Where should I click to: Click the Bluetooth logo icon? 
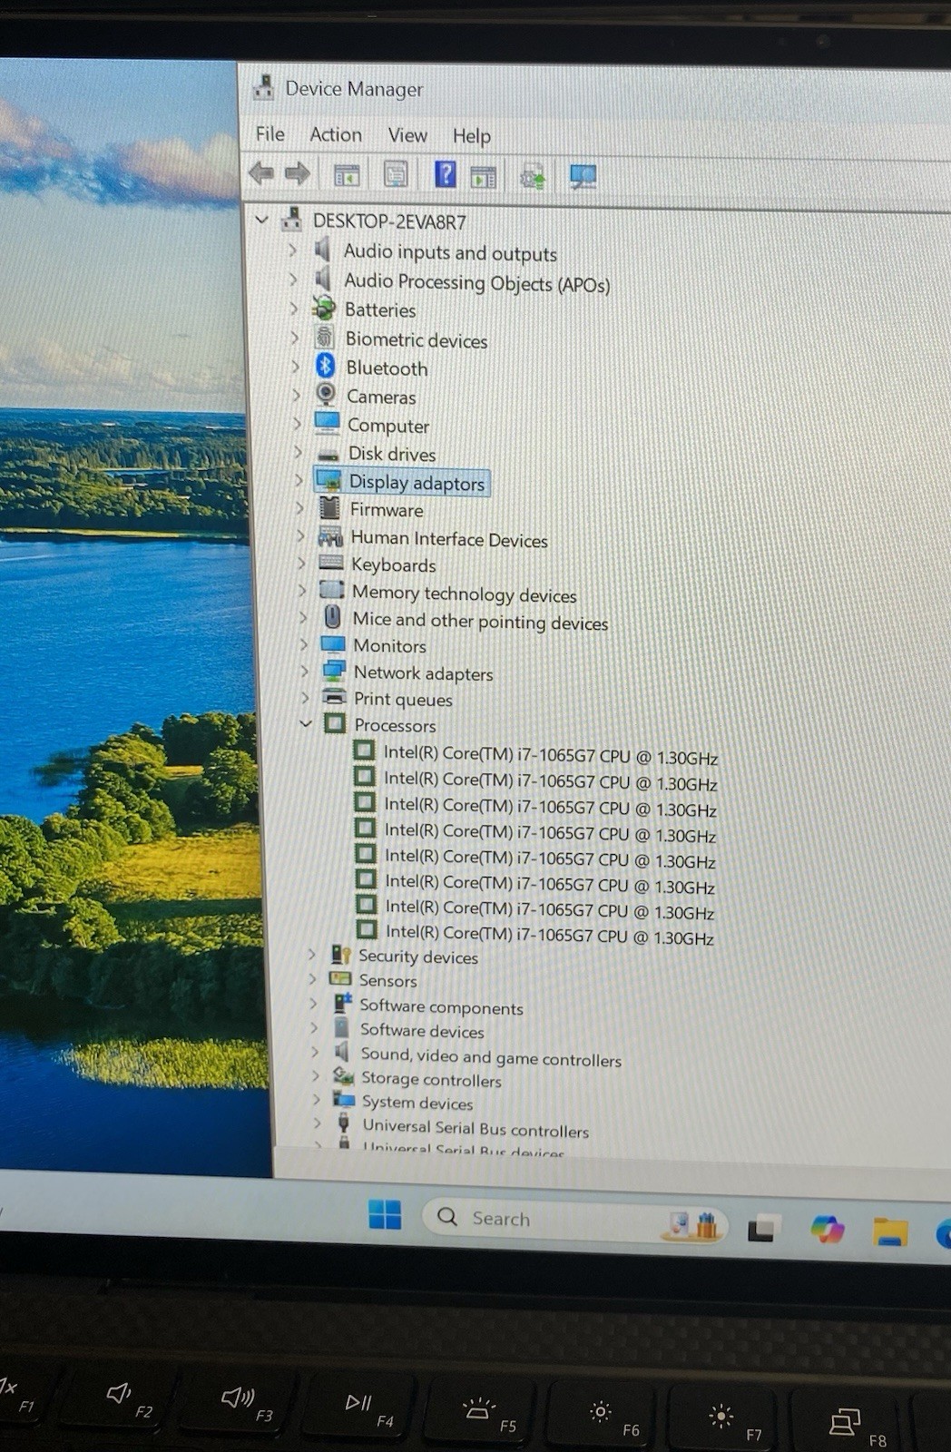tap(326, 366)
